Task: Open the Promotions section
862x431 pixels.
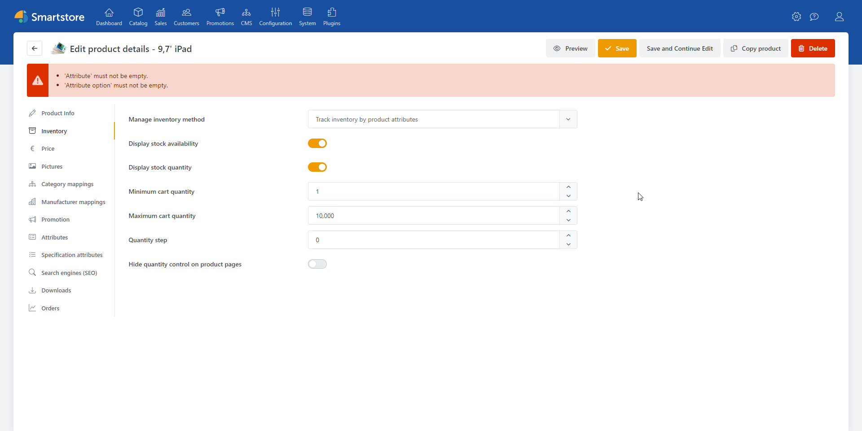Action: click(220, 17)
